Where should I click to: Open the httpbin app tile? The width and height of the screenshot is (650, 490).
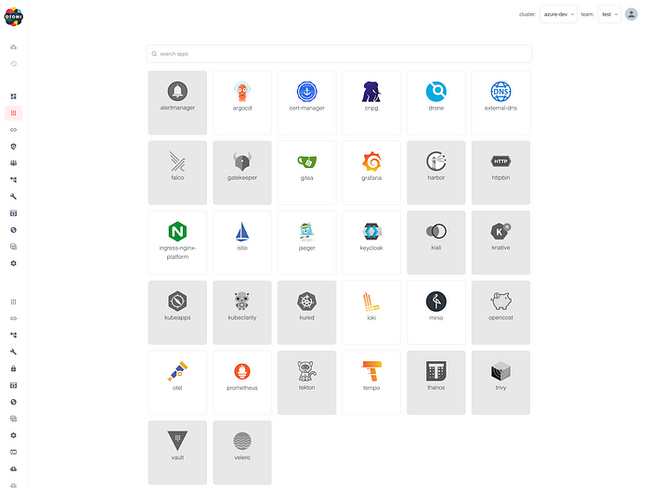[500, 173]
